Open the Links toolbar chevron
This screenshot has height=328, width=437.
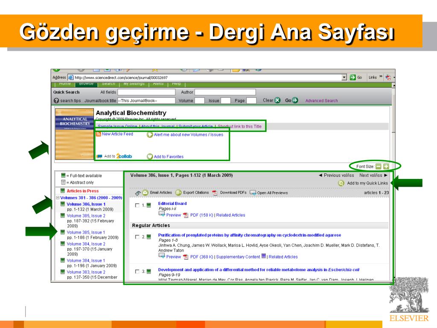381,77
